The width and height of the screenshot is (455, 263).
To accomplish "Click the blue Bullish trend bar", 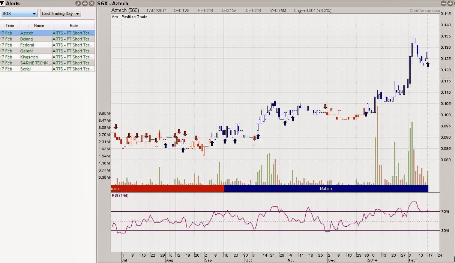I will [326, 188].
